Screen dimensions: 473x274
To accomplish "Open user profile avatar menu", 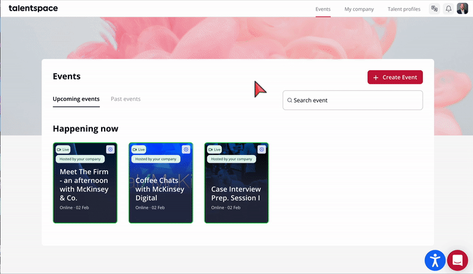I will 462,9.
